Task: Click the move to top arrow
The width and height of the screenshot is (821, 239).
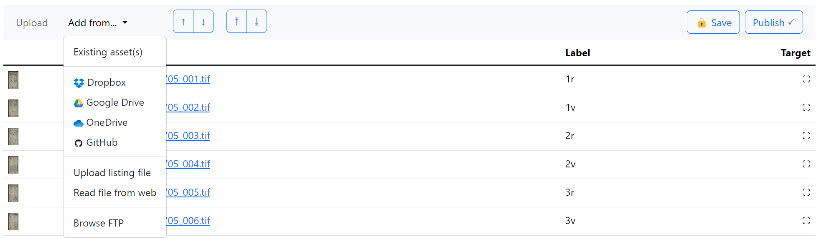Action: (x=237, y=22)
